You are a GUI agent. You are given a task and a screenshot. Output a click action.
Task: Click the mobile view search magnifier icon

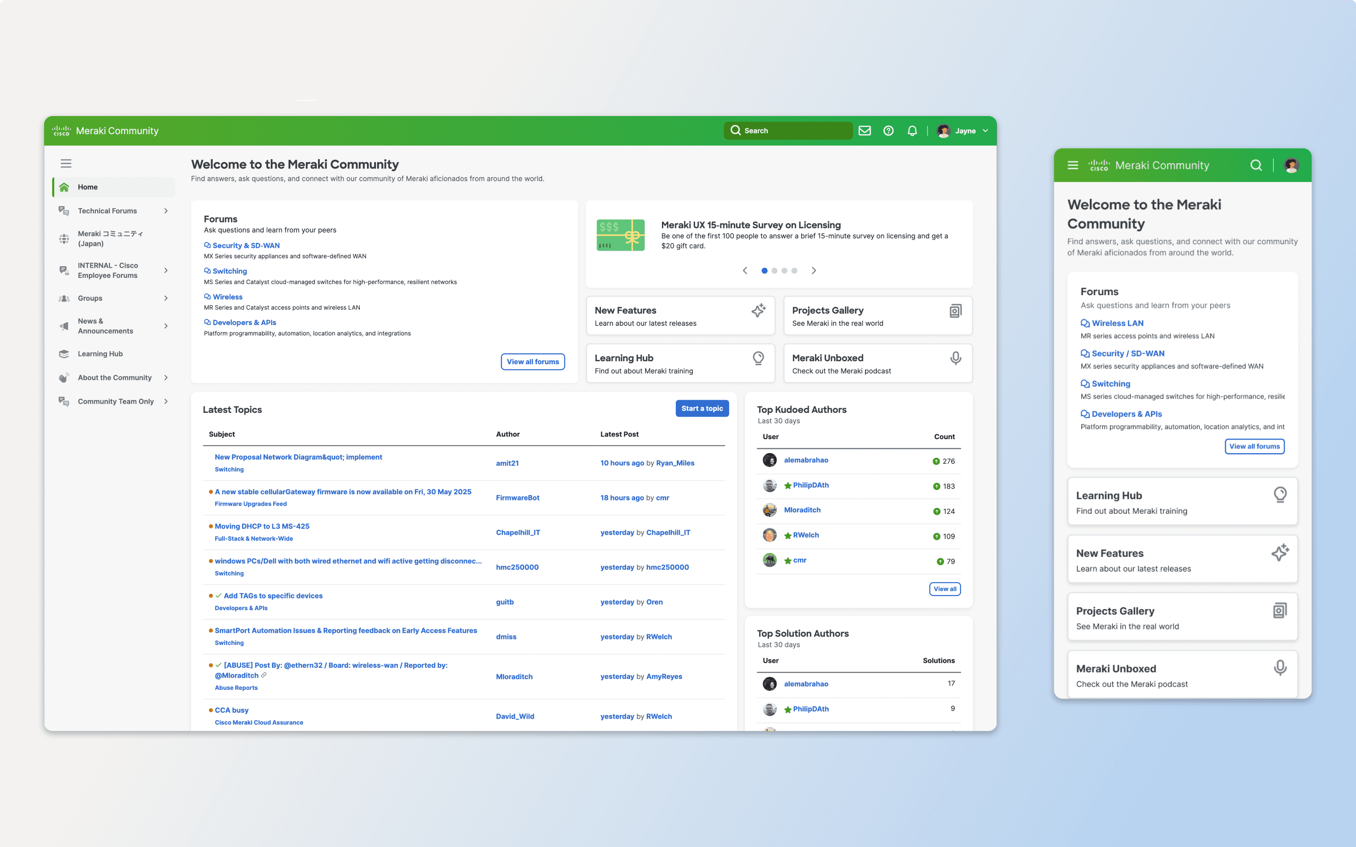pyautogui.click(x=1256, y=165)
